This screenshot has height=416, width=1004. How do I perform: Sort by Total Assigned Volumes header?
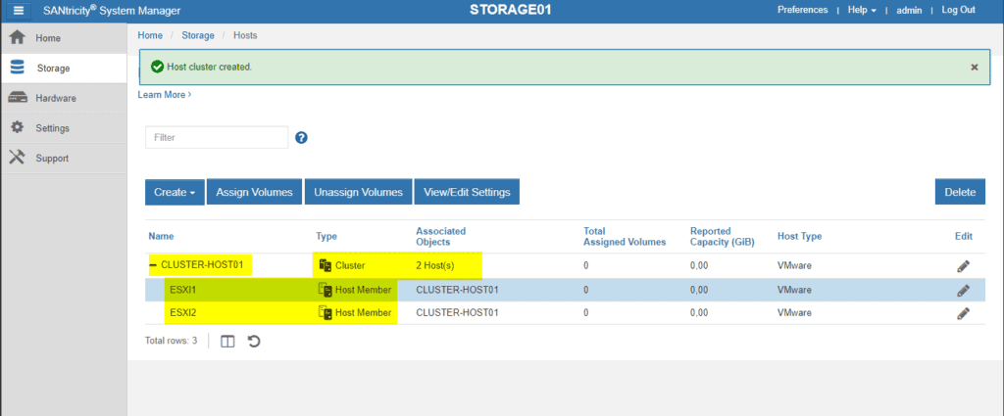click(625, 237)
